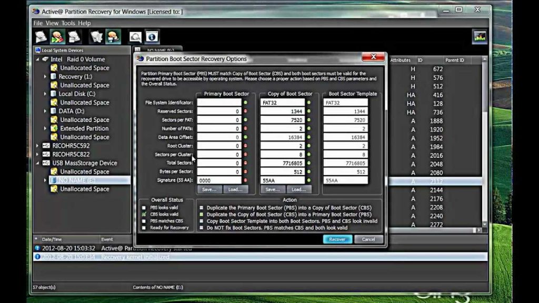
Task: Click the plain disk QuickScan toolbar icon
Action: click(41, 37)
